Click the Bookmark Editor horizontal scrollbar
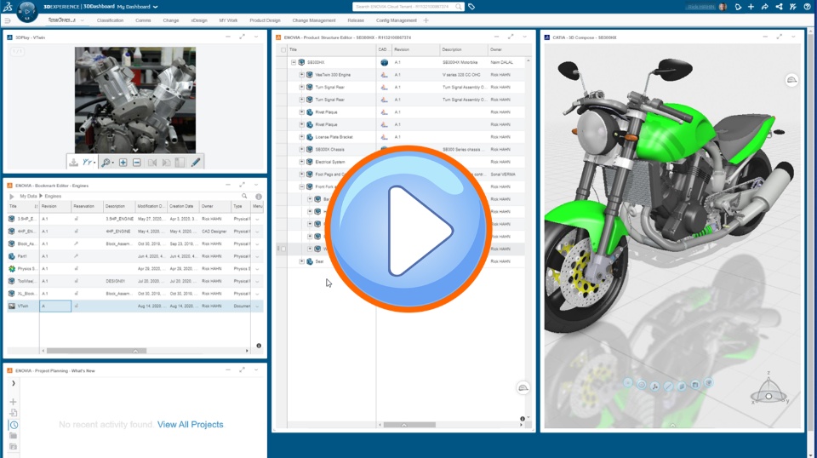The image size is (817, 458). (x=96, y=351)
